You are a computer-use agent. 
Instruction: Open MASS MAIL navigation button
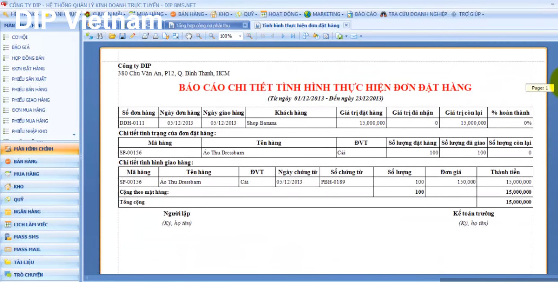pyautogui.click(x=40, y=249)
